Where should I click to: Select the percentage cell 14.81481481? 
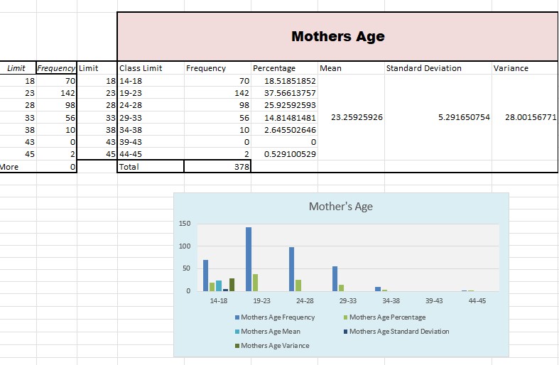(284, 118)
